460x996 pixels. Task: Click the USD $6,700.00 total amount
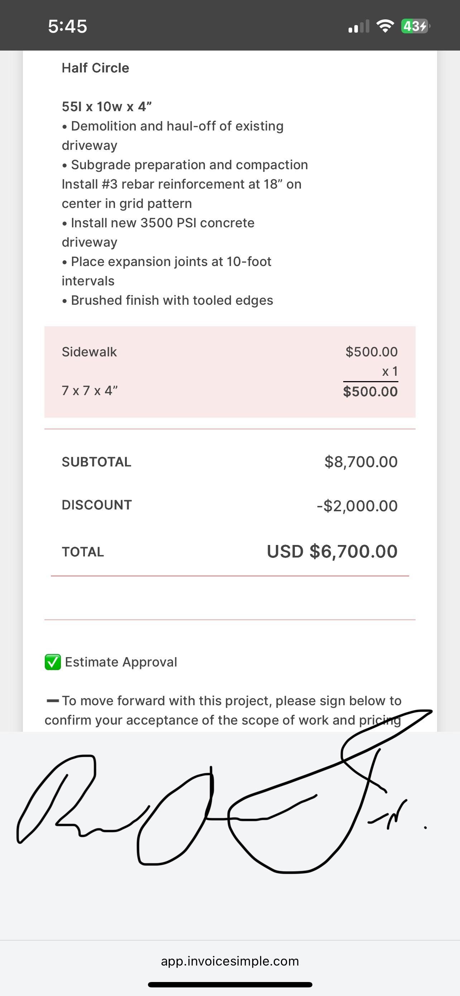point(332,551)
